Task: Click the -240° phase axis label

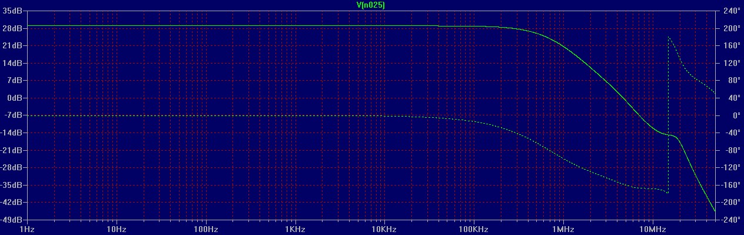Action: (730, 220)
